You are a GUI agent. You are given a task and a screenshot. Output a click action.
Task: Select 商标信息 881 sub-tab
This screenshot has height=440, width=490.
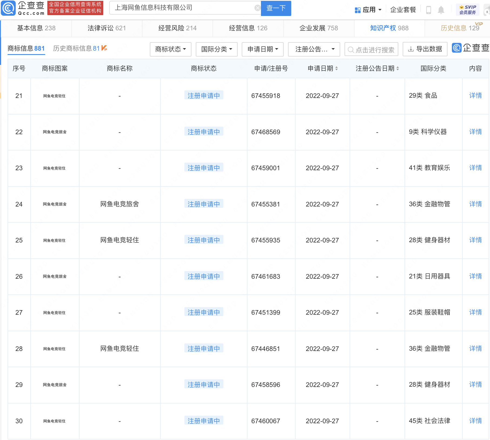coord(26,48)
